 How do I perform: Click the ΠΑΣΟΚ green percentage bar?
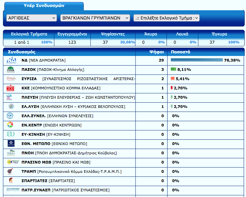(x=173, y=70)
